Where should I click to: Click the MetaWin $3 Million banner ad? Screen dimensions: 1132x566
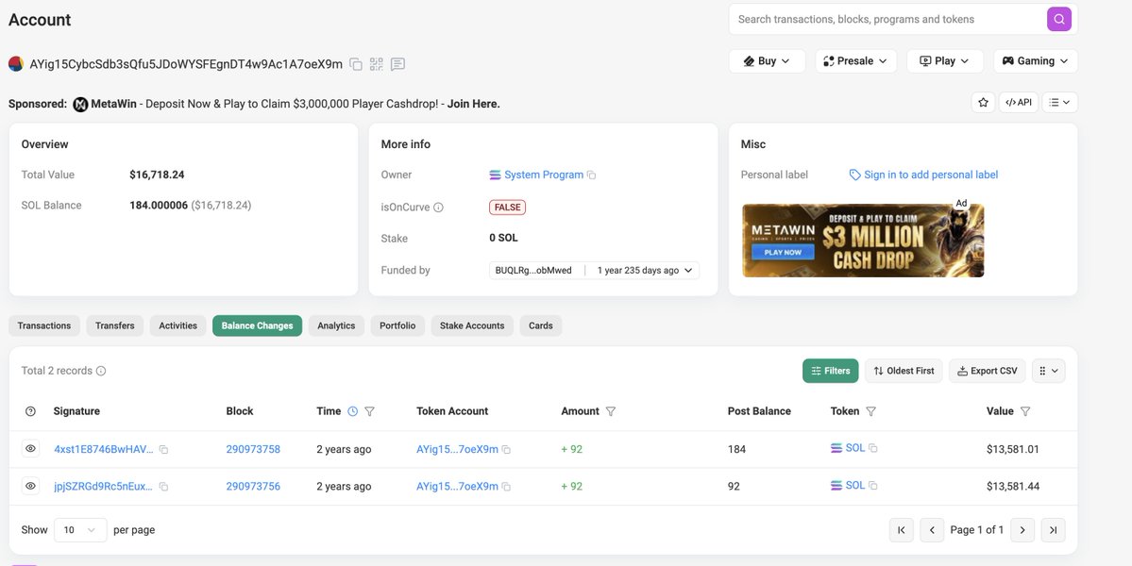tap(863, 241)
